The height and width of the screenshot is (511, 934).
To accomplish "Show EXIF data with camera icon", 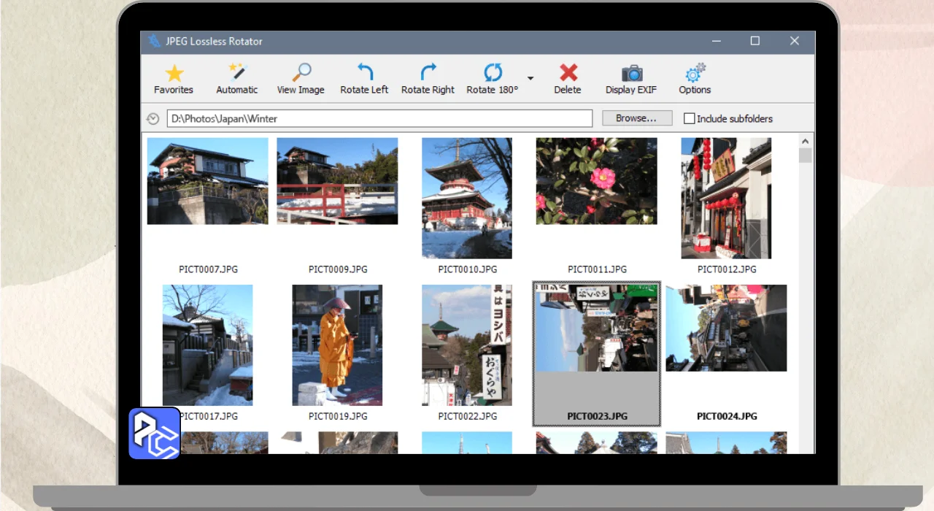I will [631, 79].
